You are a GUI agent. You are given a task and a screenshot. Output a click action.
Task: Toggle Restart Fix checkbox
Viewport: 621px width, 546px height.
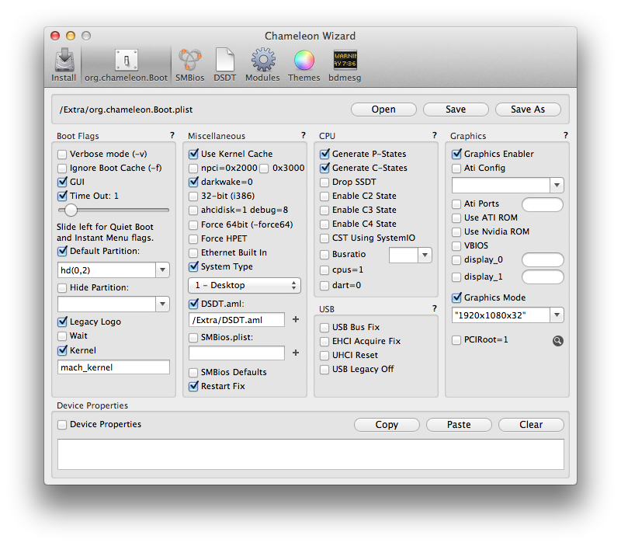(x=193, y=386)
